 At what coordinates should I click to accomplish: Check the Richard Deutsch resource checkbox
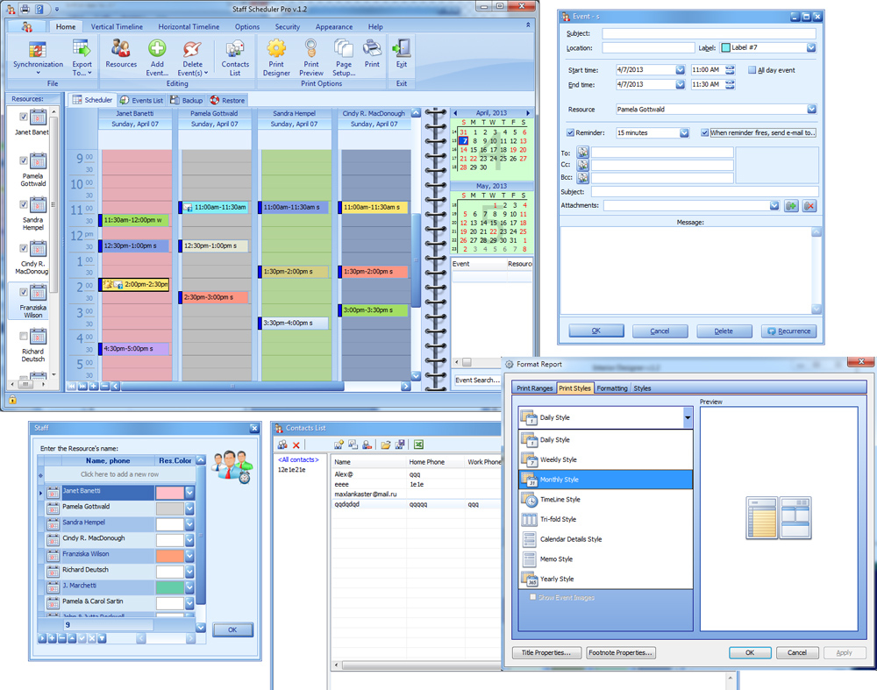[x=24, y=337]
